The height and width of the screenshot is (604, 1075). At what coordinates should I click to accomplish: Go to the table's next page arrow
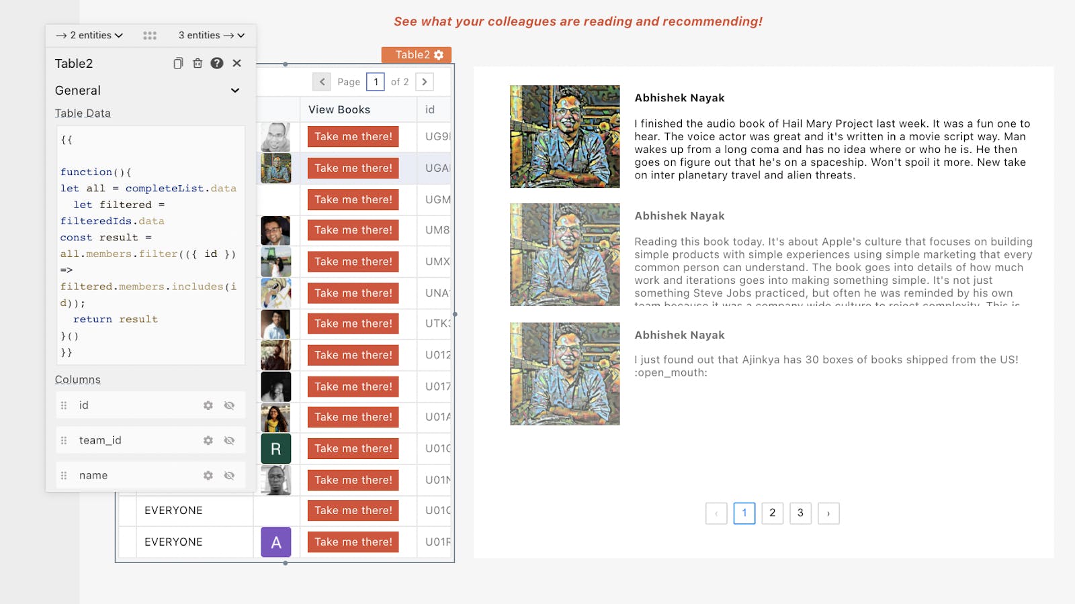425,82
